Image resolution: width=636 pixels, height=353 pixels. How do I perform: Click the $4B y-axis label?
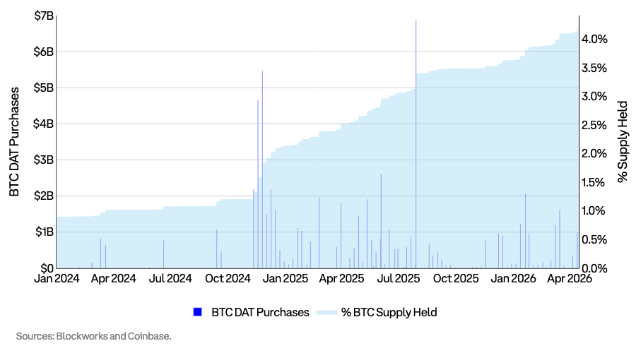pyautogui.click(x=44, y=124)
